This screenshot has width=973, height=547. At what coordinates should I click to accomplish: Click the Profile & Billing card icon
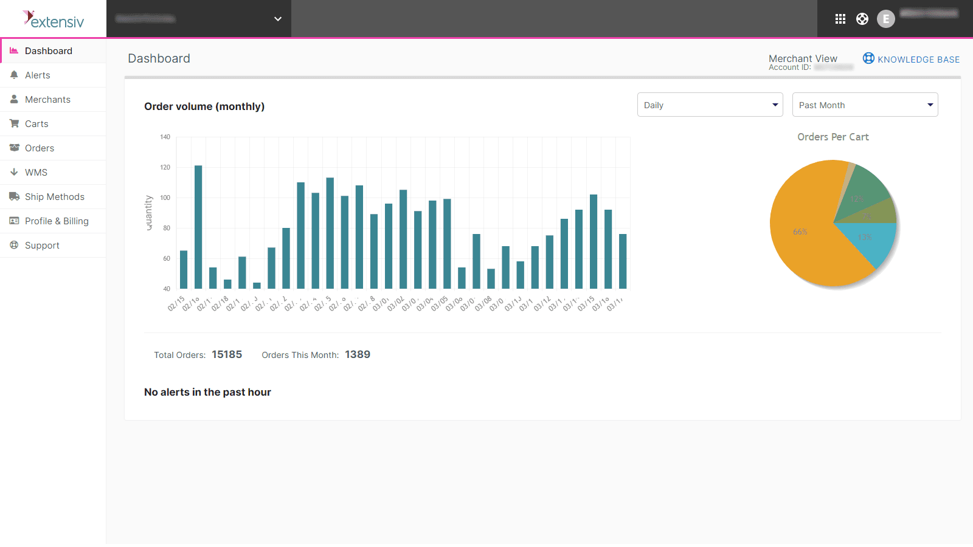tap(14, 221)
